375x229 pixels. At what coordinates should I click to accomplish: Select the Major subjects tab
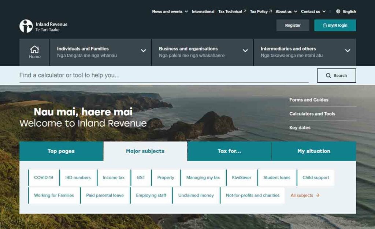145,151
